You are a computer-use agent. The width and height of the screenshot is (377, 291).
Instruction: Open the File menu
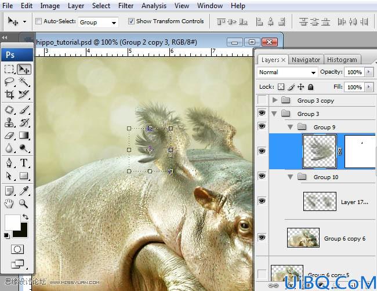(x=8, y=6)
